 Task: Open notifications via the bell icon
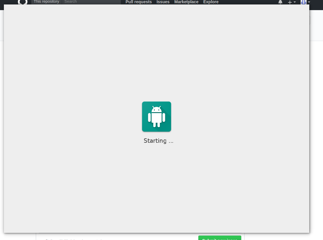[x=280, y=2]
